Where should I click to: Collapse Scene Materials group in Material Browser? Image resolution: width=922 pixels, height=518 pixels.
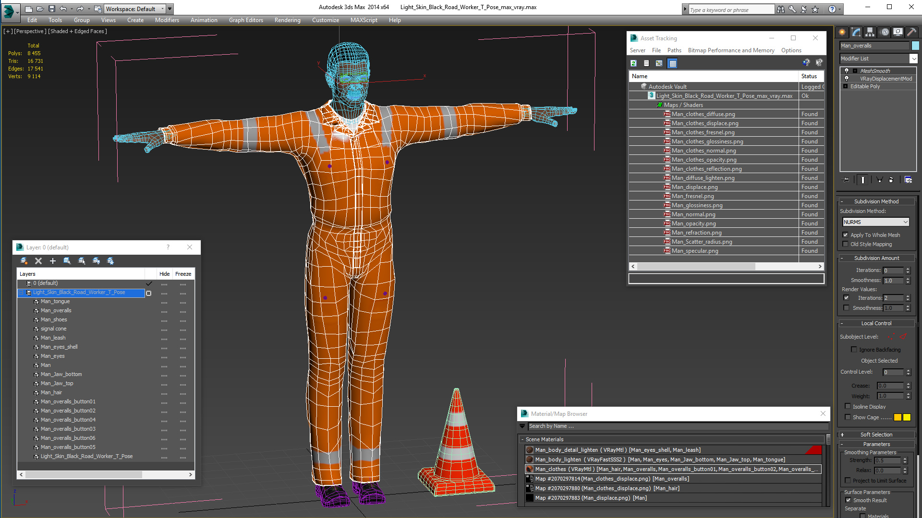[523, 439]
